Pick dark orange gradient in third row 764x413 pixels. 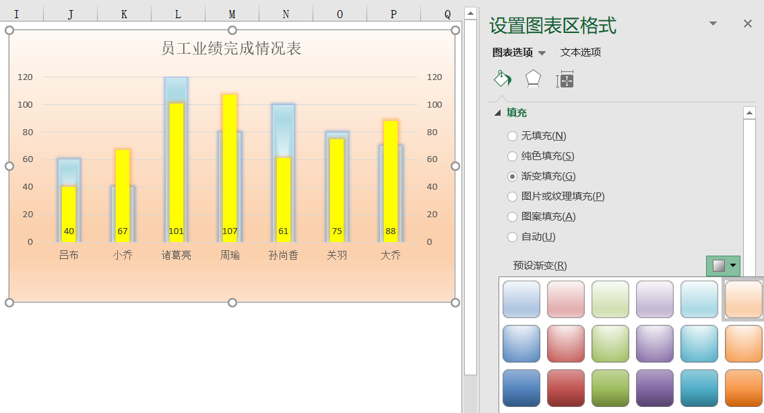[x=743, y=388]
